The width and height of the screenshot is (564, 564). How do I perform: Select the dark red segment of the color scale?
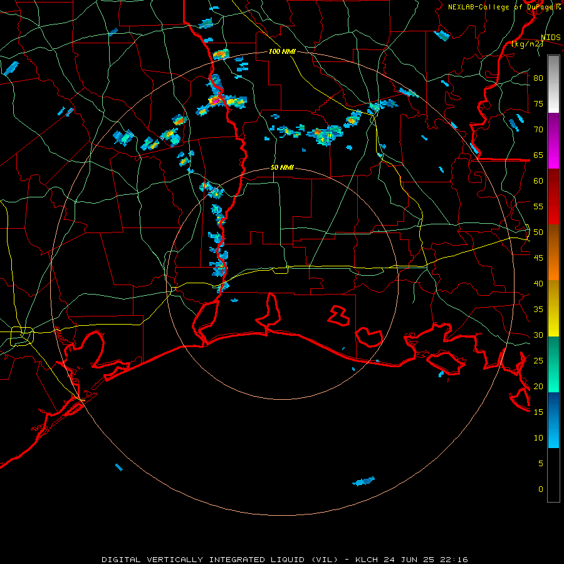(553, 196)
